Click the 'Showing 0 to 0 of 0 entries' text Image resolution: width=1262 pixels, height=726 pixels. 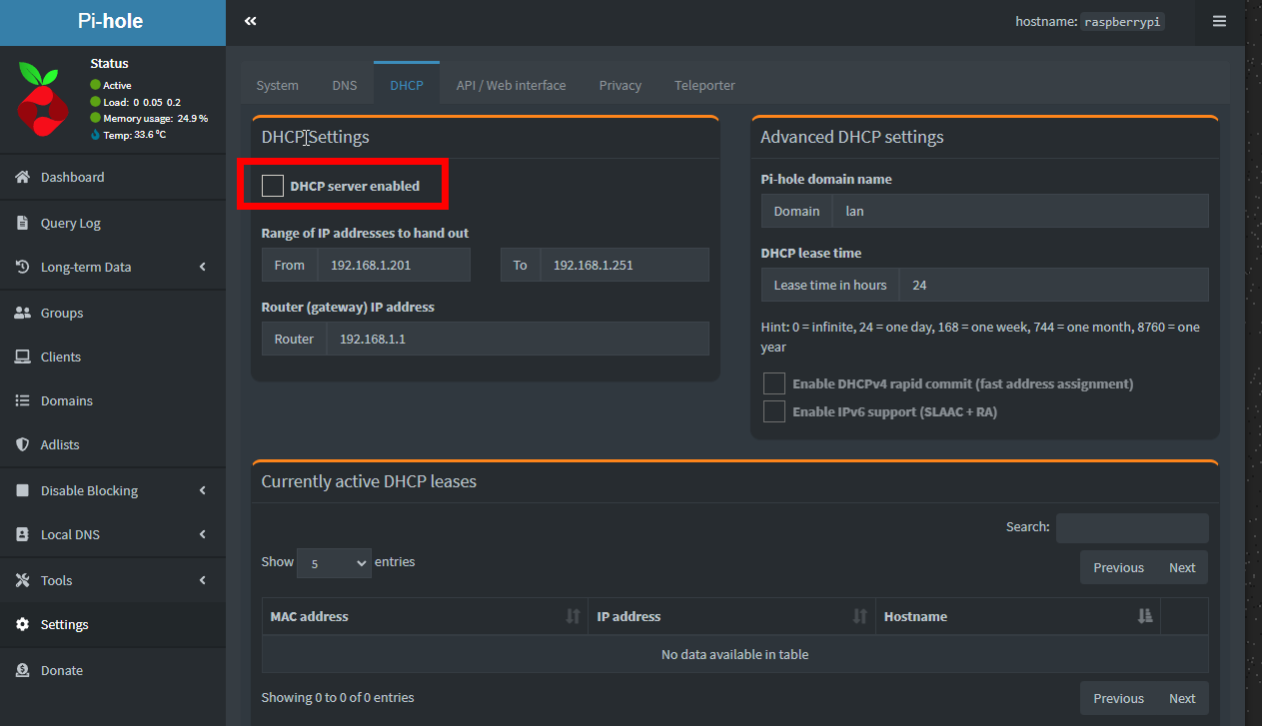point(338,697)
